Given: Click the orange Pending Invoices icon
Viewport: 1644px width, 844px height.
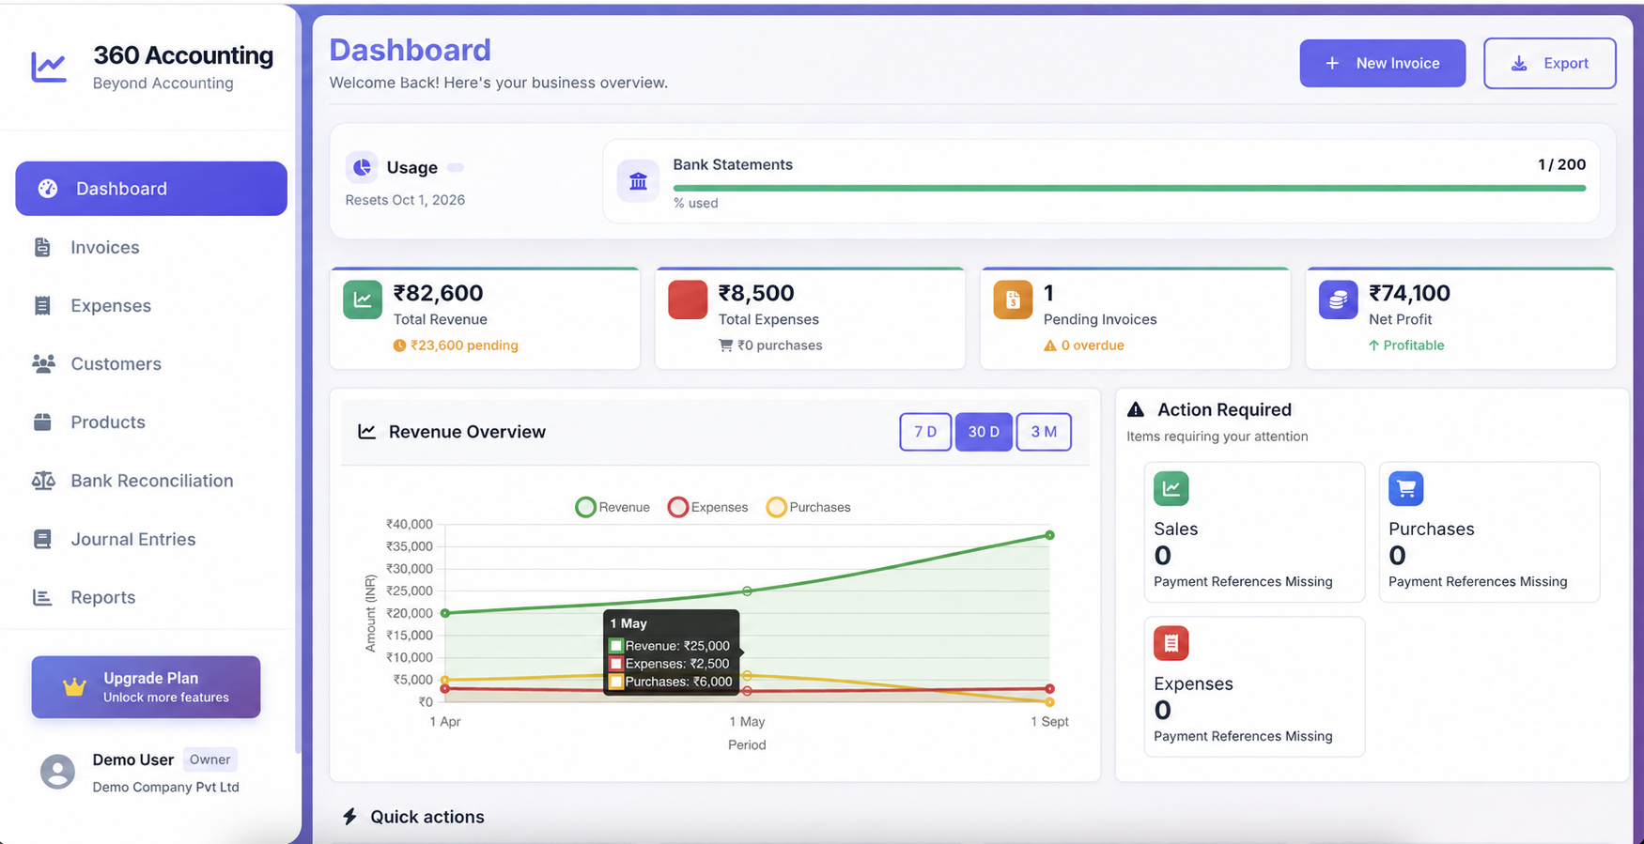Looking at the screenshot, I should [x=1013, y=300].
